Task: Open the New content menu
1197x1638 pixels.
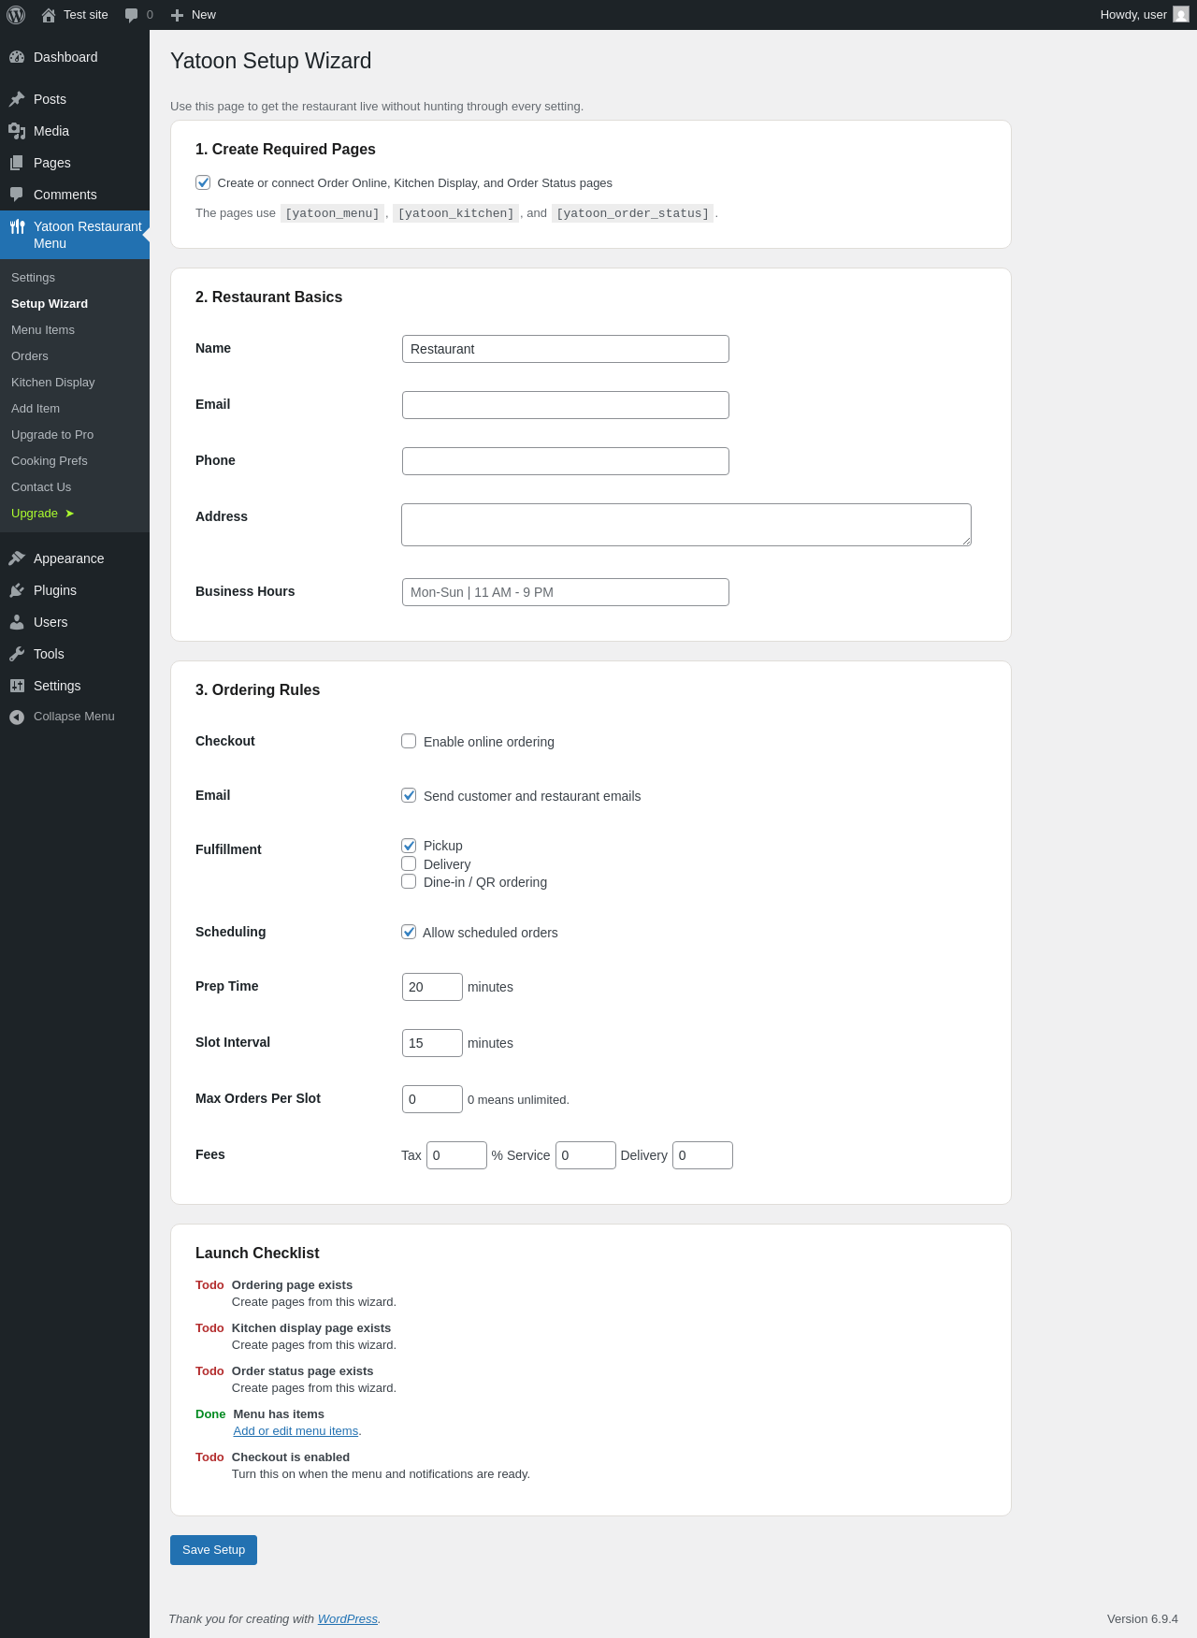Action: [193, 15]
